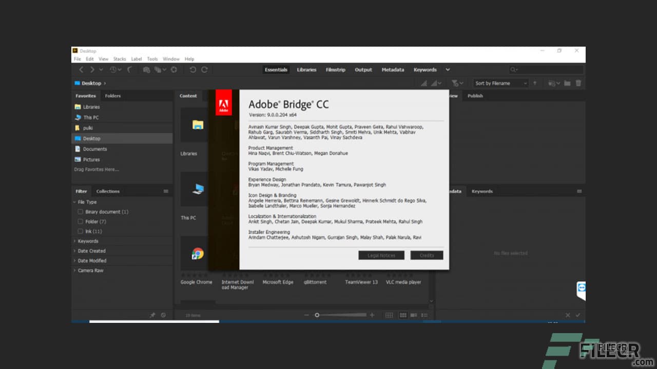Click the Credits button in the About dialog
657x369 pixels.
(x=427, y=255)
